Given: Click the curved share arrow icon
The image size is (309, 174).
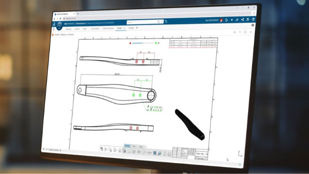Looking at the screenshot, I should pos(237,20).
